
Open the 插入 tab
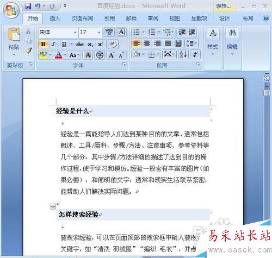[55, 18]
